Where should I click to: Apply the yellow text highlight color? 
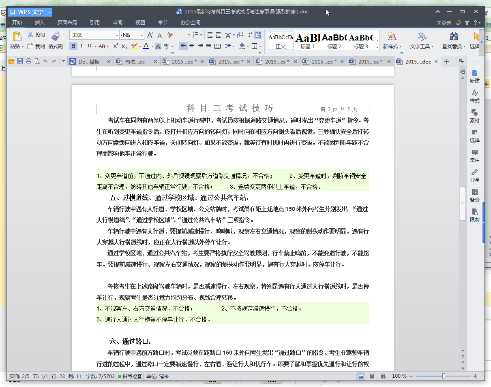134,46
